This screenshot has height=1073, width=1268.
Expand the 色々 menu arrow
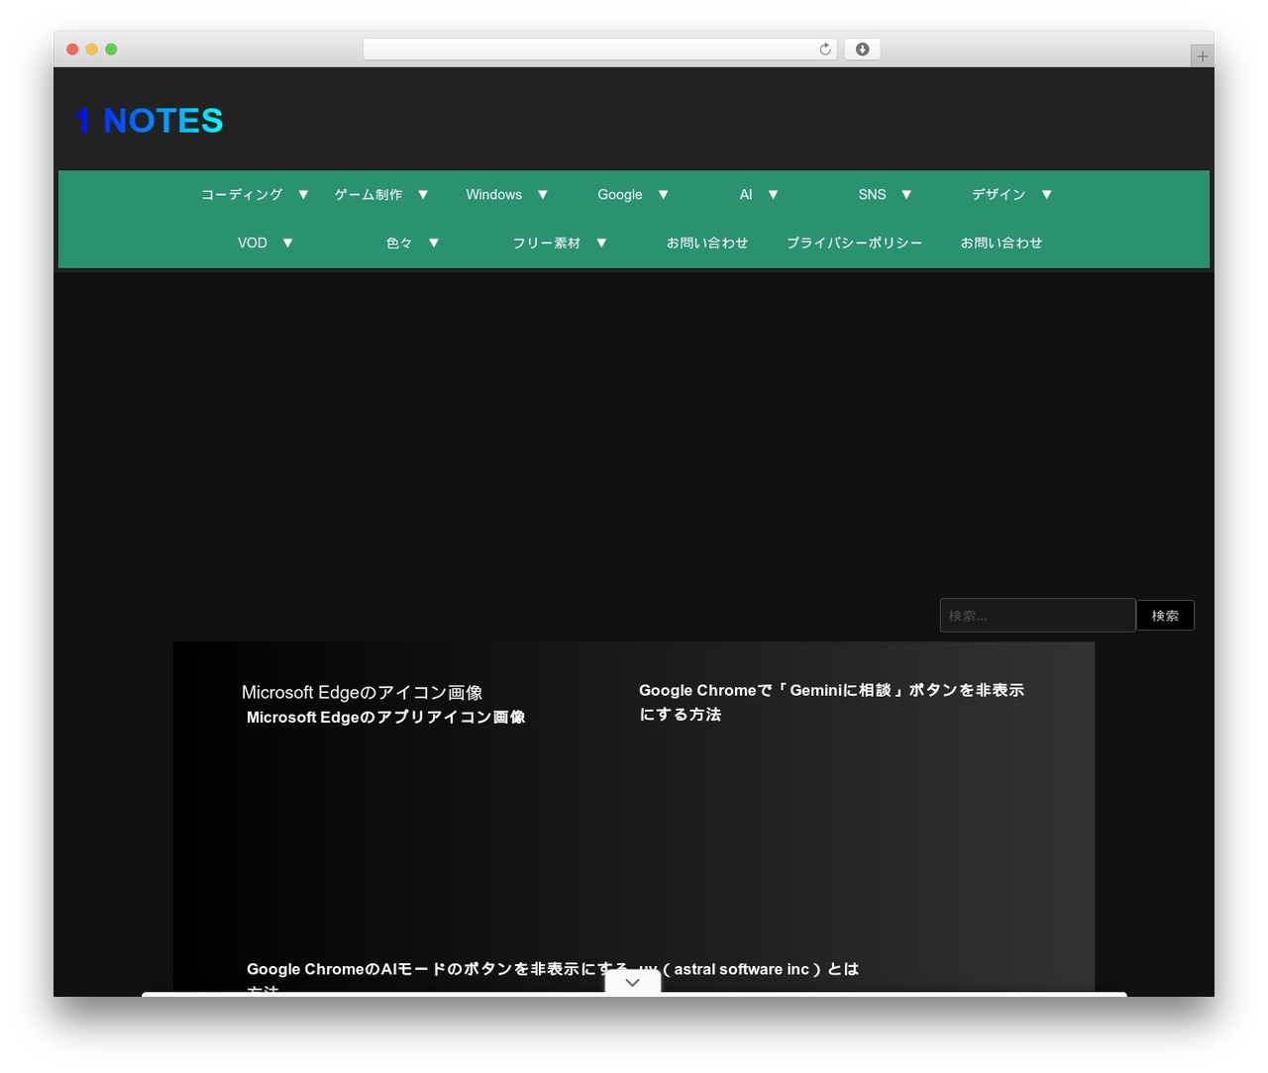tap(434, 244)
